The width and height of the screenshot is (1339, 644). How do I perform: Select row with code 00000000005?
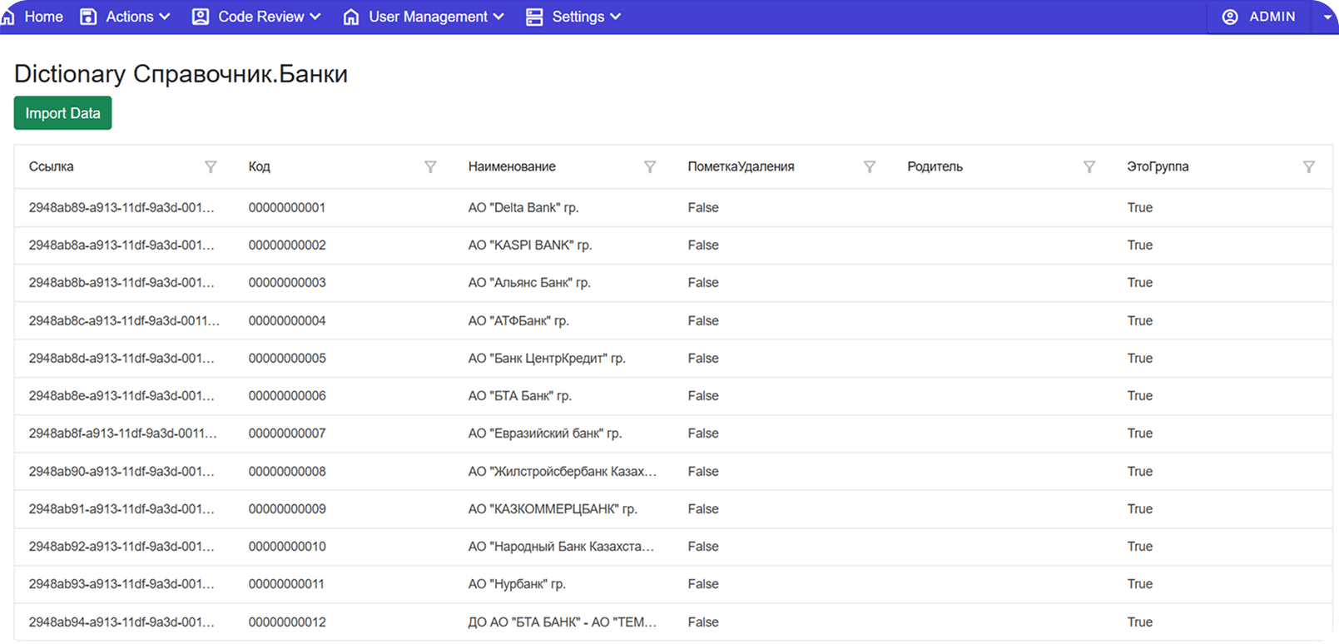click(287, 359)
